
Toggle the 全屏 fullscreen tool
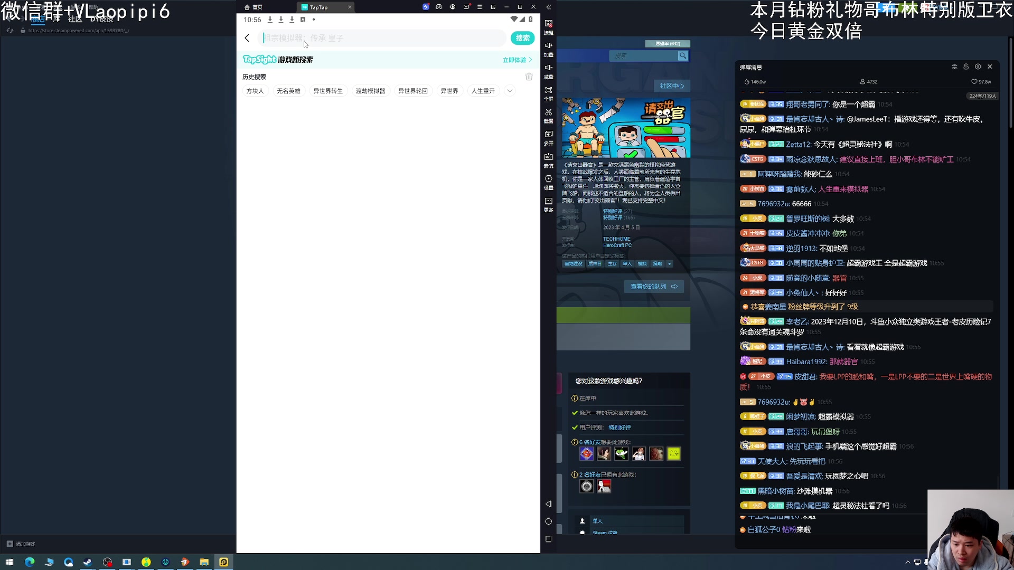[x=549, y=93]
